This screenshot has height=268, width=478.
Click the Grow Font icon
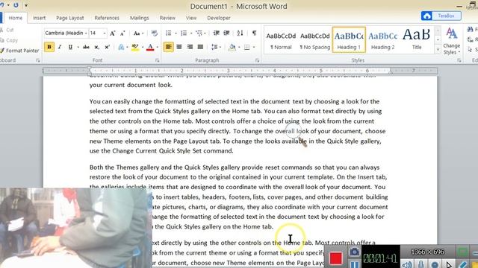(x=113, y=33)
